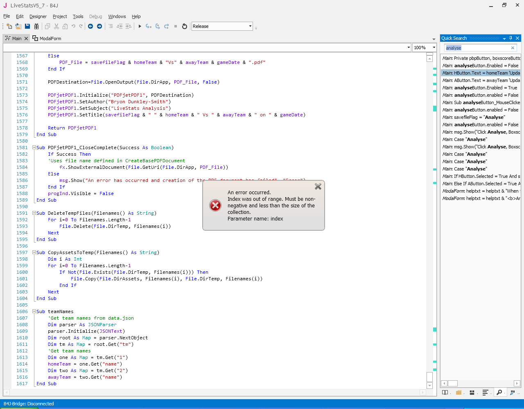Dismiss the error popup with its X

pyautogui.click(x=318, y=186)
